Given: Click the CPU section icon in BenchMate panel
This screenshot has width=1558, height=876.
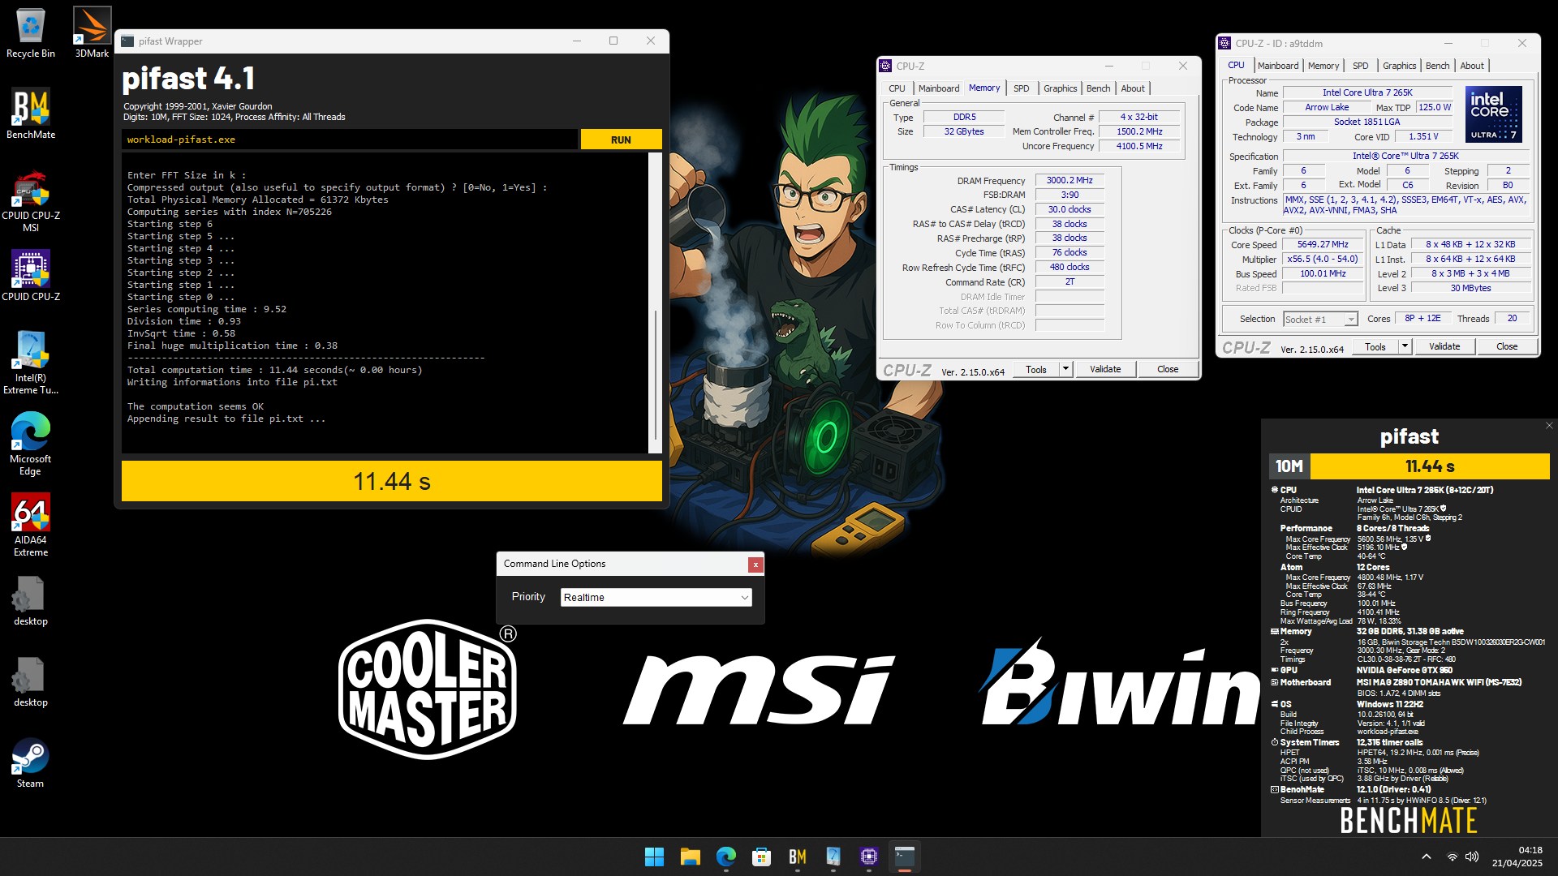Looking at the screenshot, I should (x=1274, y=490).
